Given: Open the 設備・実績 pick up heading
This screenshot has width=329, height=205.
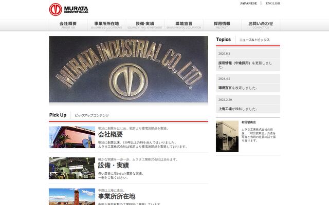Looking at the screenshot, I should (114, 166).
